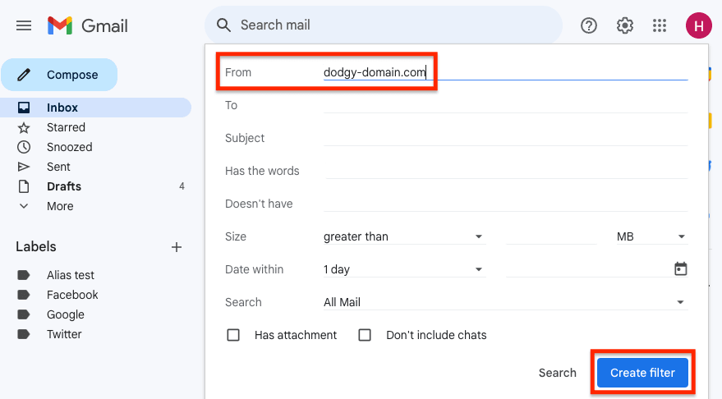
Task: Open the Search All Mail dropdown
Action: 506,302
